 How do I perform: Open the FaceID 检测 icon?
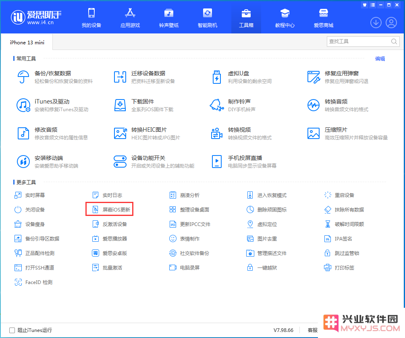point(18,282)
